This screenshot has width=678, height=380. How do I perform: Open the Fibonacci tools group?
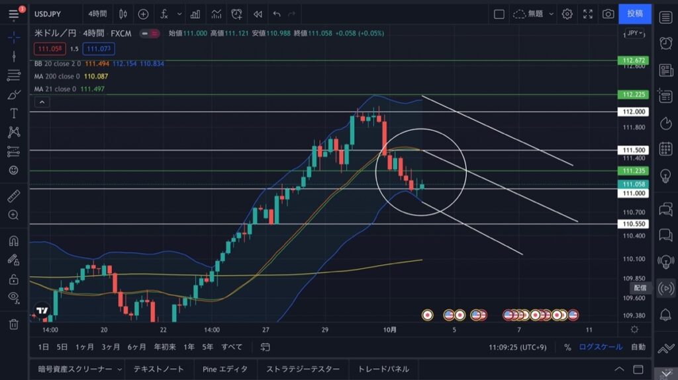[x=14, y=75]
